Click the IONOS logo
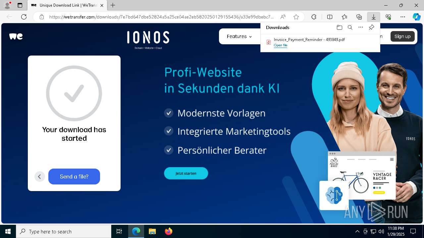The image size is (424, 238). [148, 40]
